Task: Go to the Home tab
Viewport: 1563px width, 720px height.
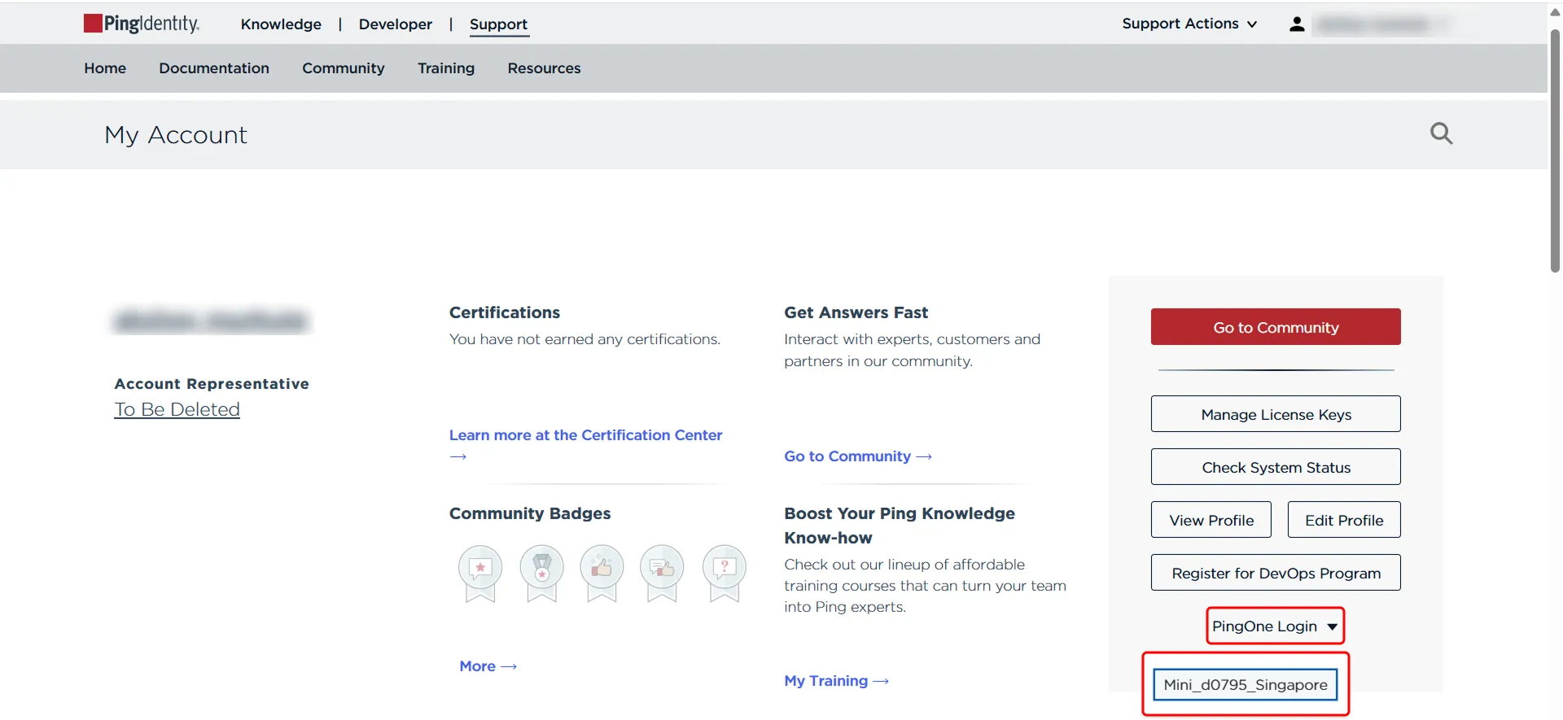Action: pos(105,68)
